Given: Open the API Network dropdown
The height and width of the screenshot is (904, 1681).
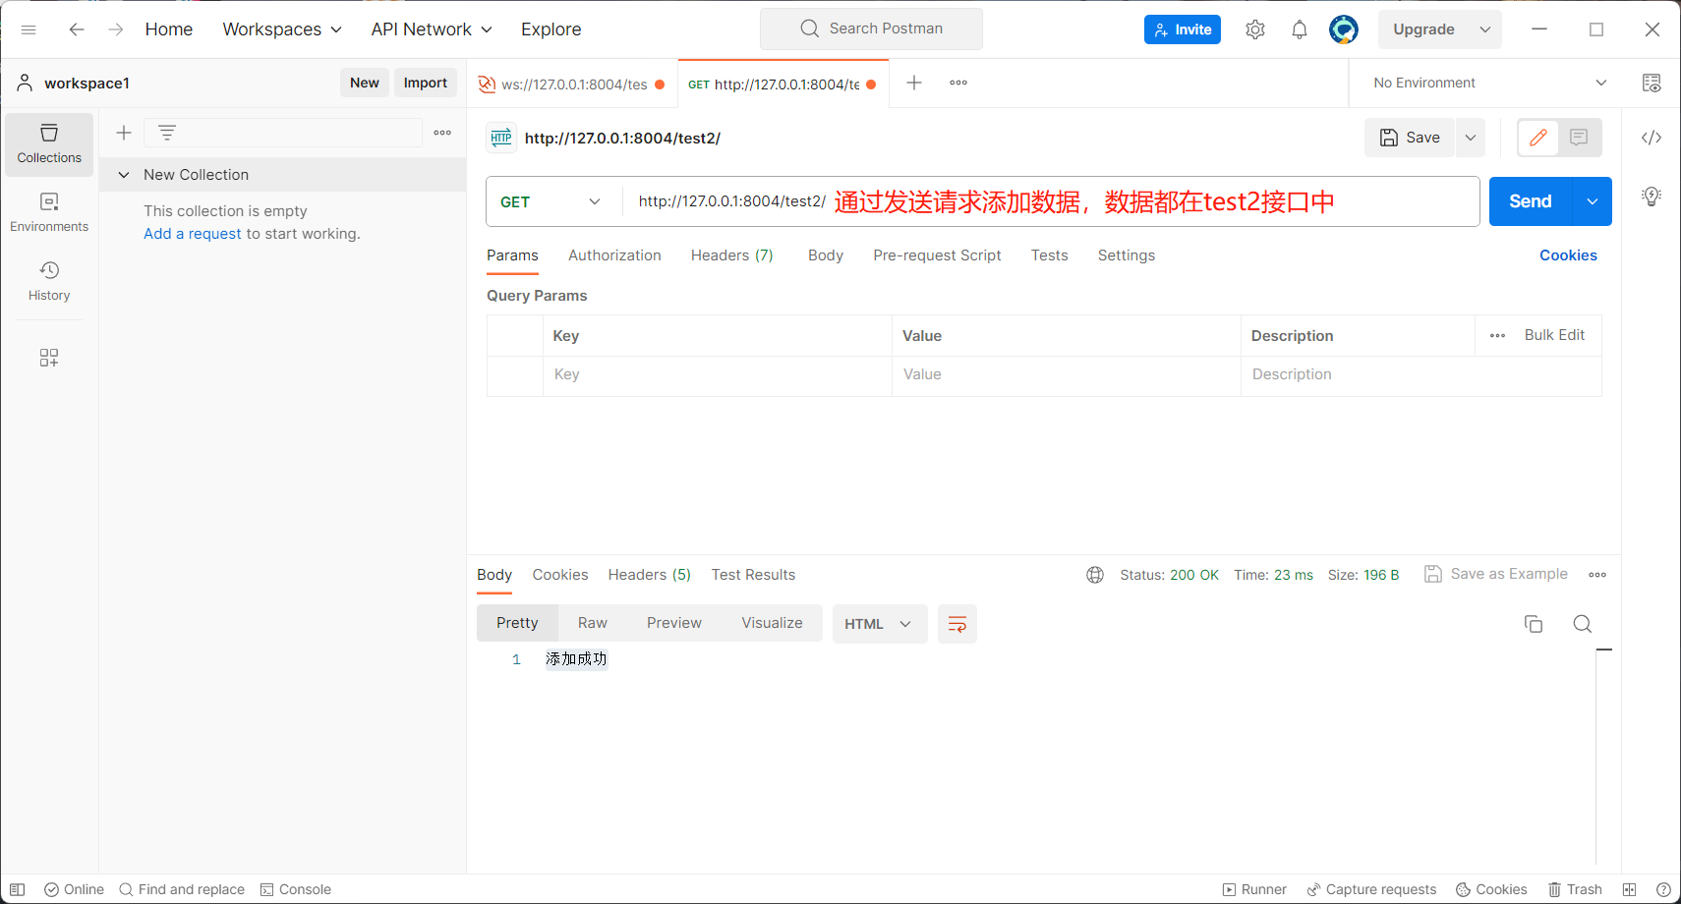Looking at the screenshot, I should pyautogui.click(x=432, y=29).
